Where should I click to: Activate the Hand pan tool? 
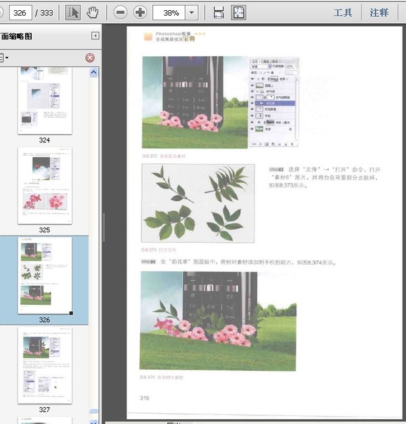[93, 12]
